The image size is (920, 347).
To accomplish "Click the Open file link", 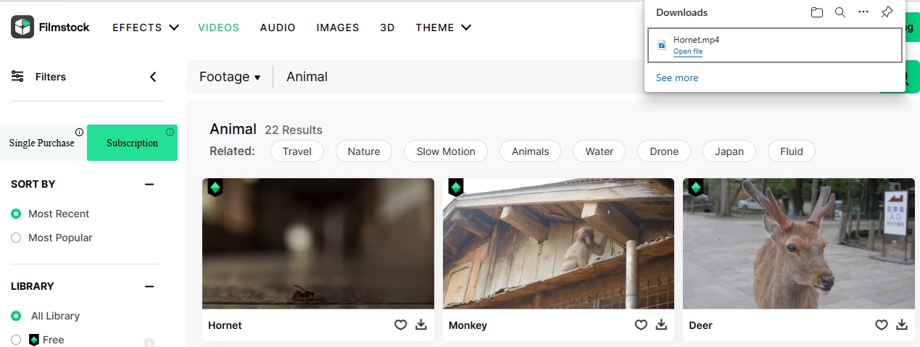I will point(687,51).
